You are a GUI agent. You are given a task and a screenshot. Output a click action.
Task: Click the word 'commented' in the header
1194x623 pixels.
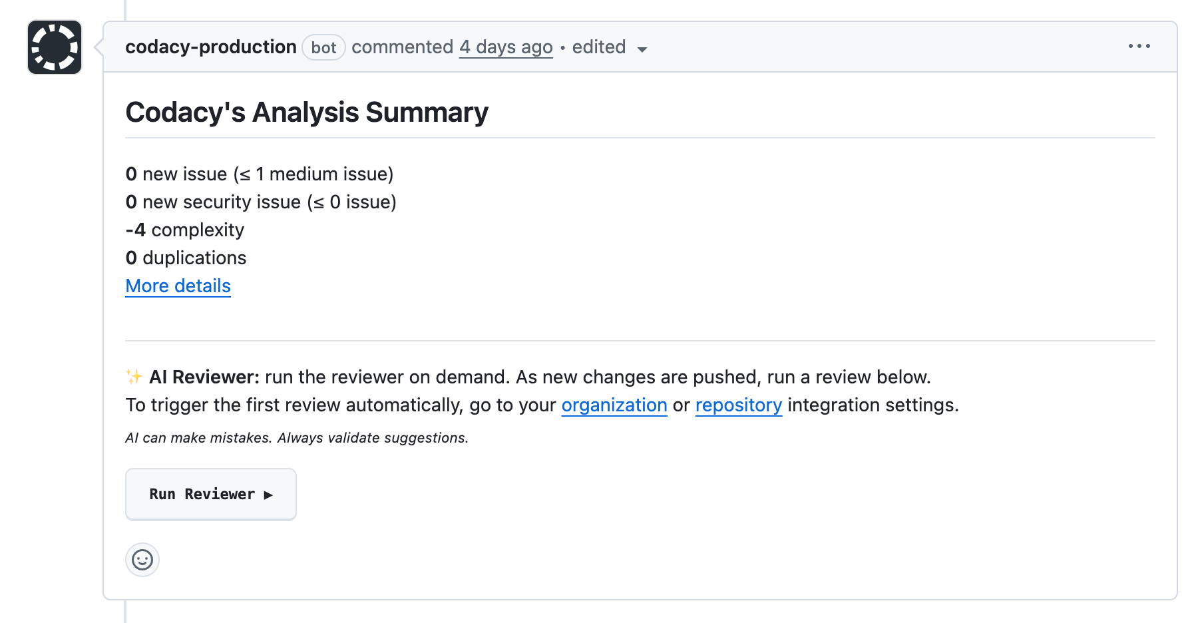[402, 47]
